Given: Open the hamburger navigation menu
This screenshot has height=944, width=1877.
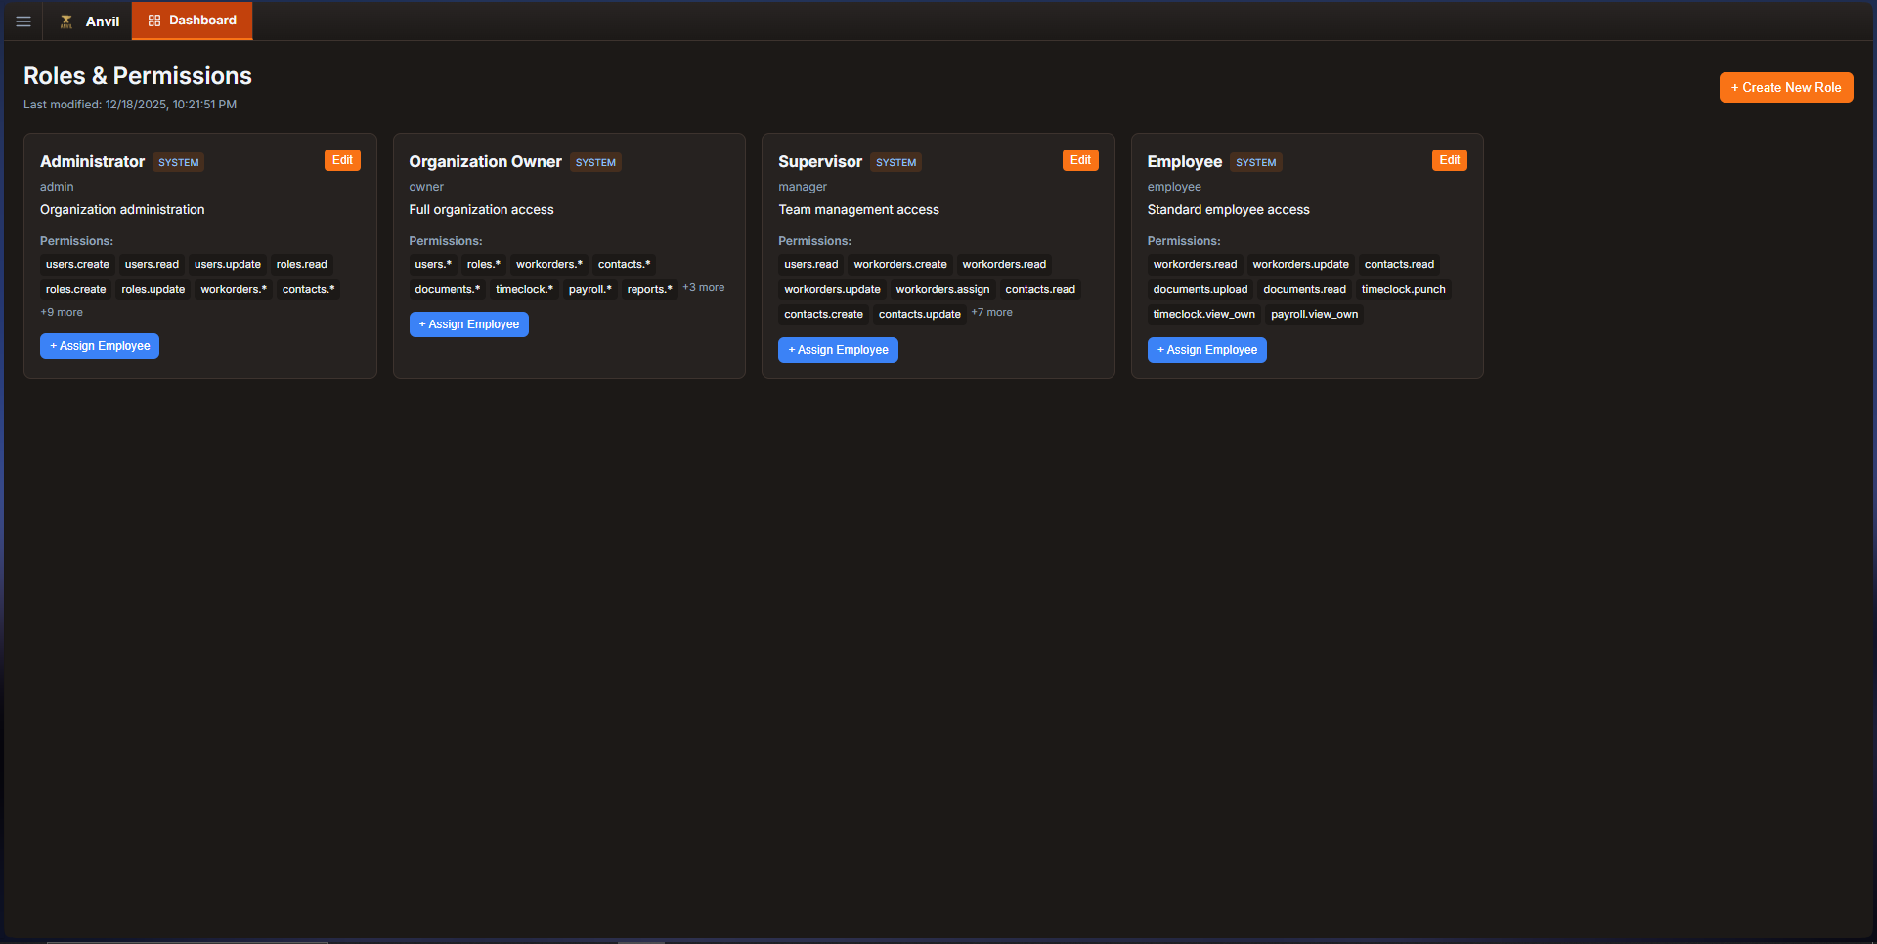Looking at the screenshot, I should [22, 21].
